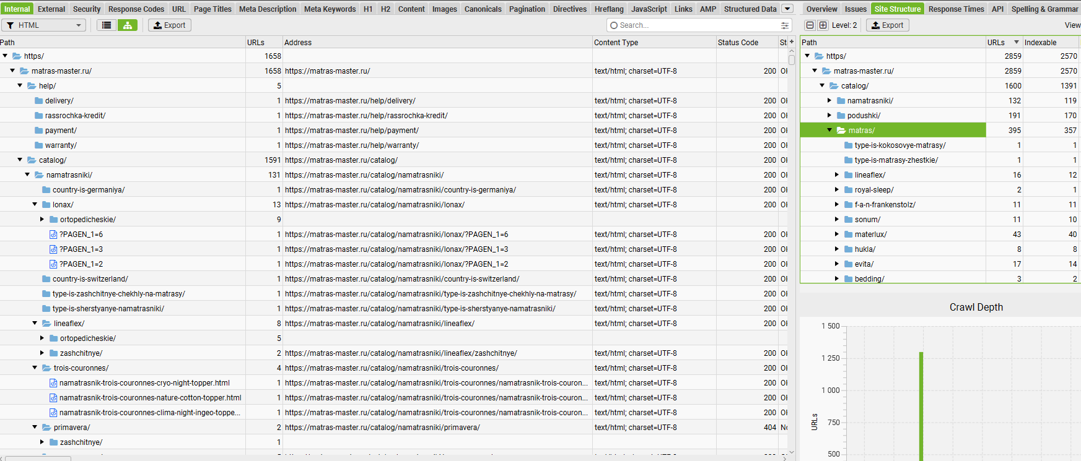This screenshot has width=1081, height=461.
Task: Open the Spelling & Grammar tab
Action: coord(1044,9)
